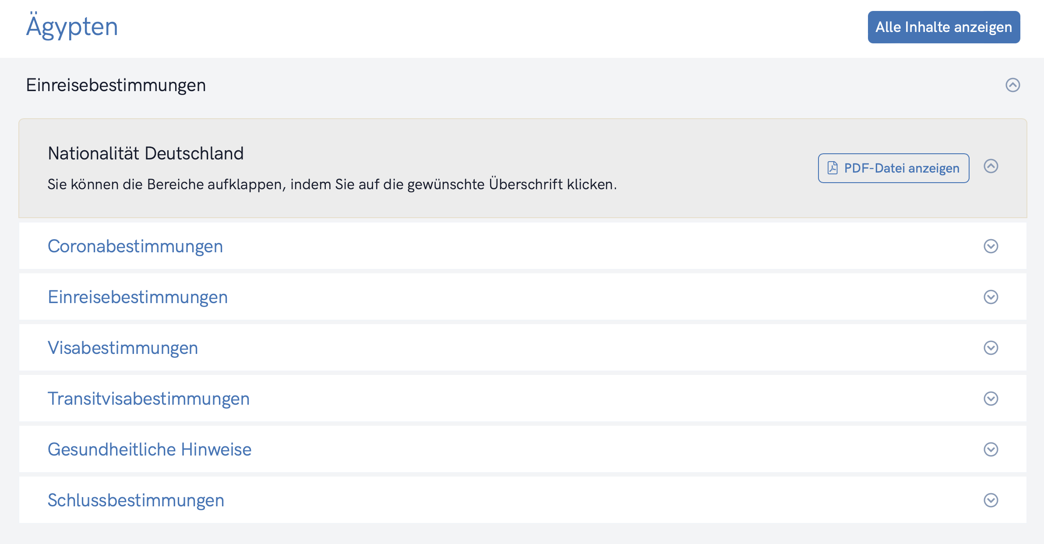Click chevron icon beside Visabestimmungen
Screen dimensions: 1044x544
coord(991,348)
